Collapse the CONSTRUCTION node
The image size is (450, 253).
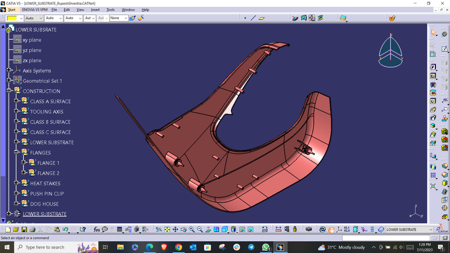9,91
